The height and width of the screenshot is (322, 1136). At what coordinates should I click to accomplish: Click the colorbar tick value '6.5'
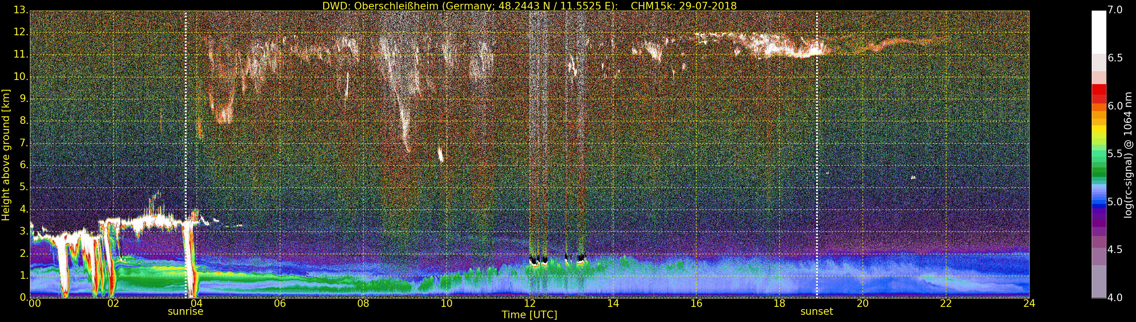click(x=1116, y=58)
